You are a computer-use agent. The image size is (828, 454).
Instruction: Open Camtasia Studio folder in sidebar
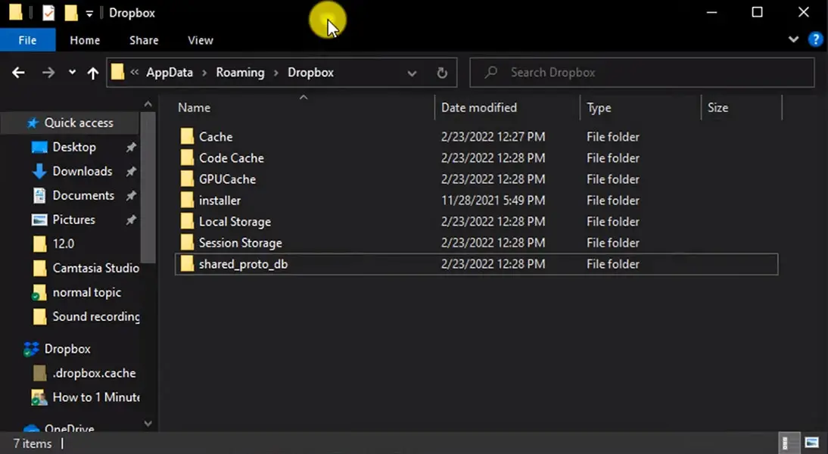pyautogui.click(x=95, y=268)
